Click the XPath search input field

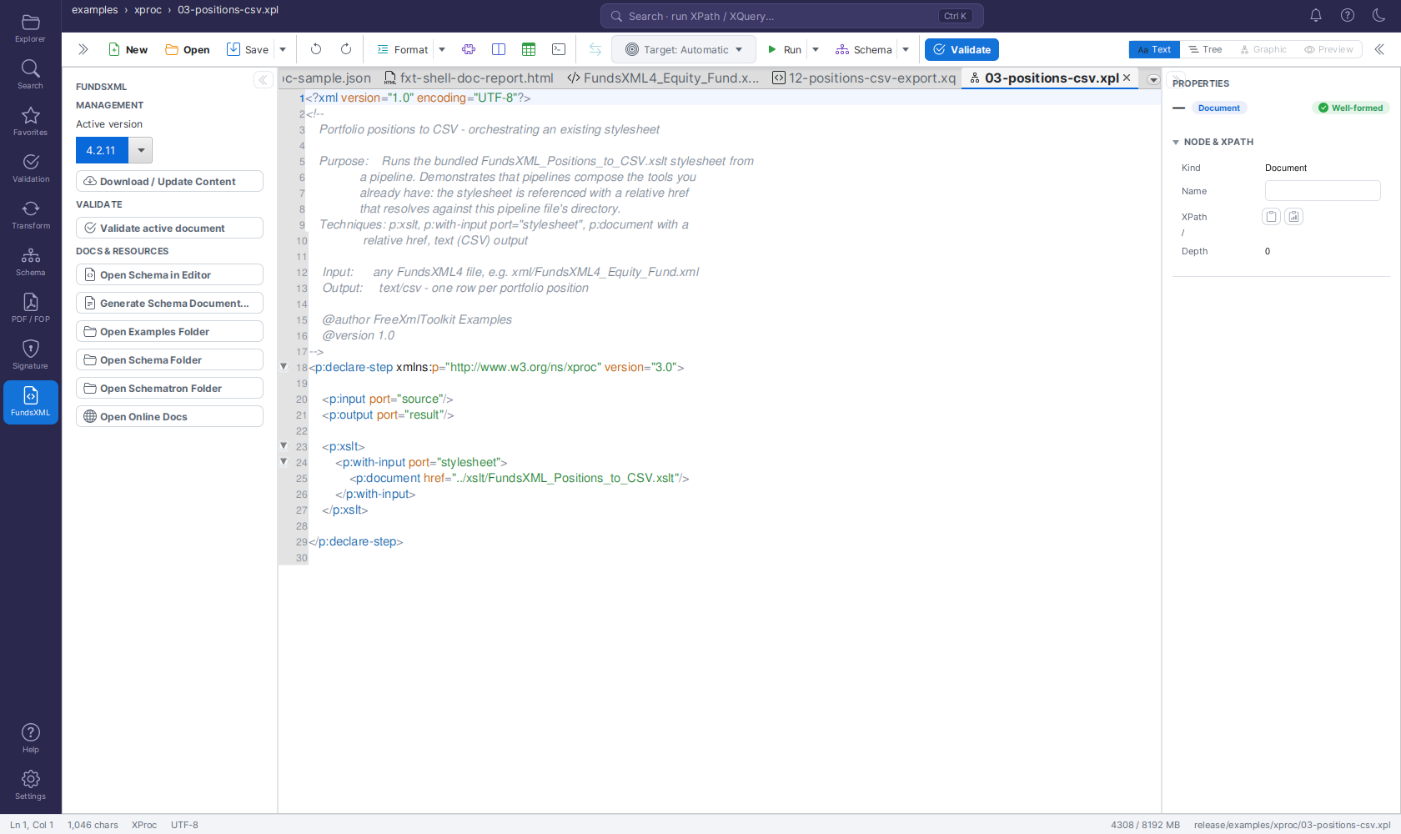coord(791,16)
